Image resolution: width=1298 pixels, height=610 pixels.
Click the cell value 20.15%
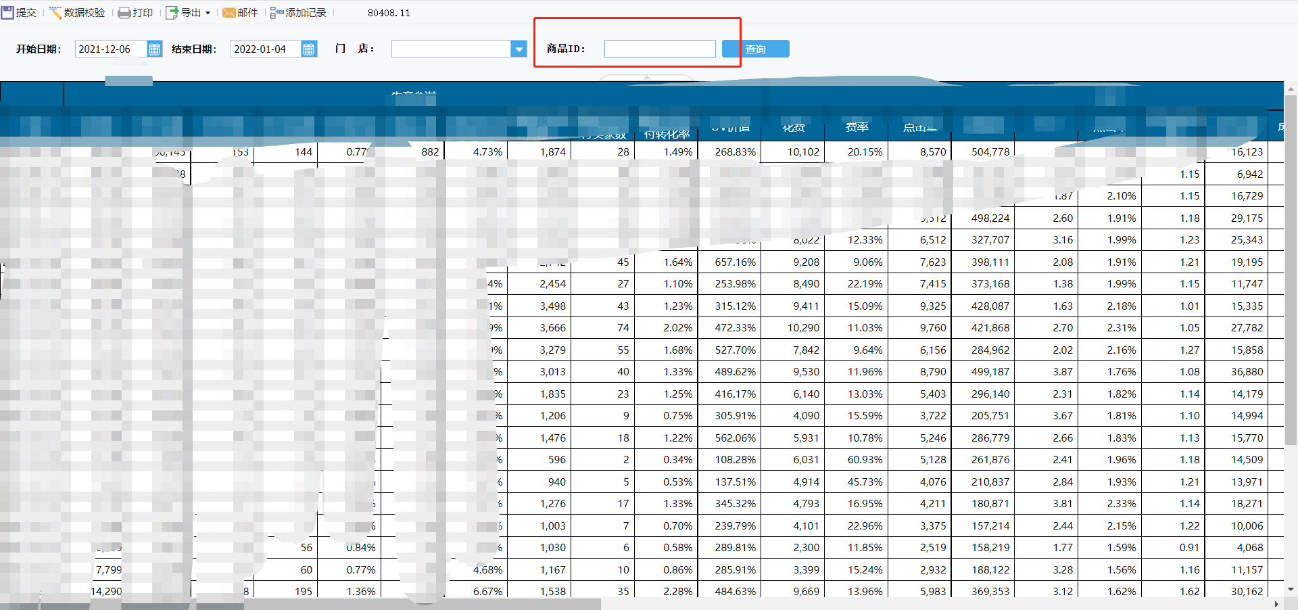(865, 152)
